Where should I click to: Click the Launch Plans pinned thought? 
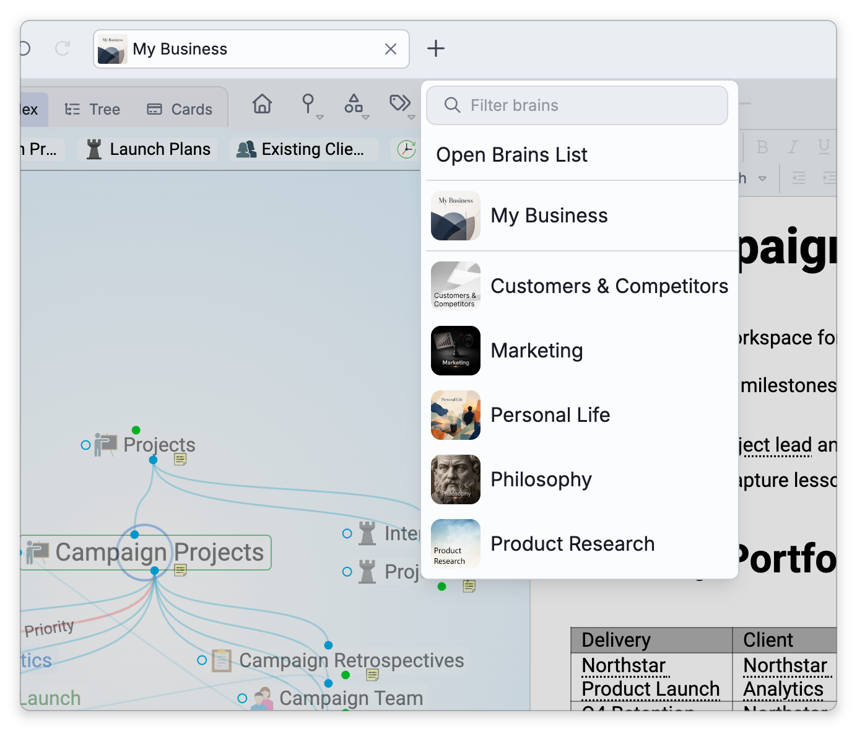coord(149,149)
